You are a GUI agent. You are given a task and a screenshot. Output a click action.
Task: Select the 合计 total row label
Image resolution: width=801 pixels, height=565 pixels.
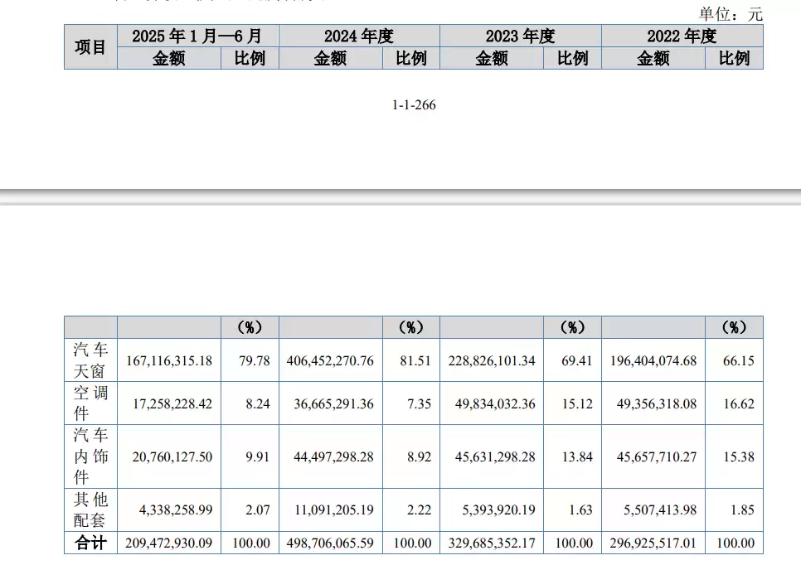click(90, 543)
